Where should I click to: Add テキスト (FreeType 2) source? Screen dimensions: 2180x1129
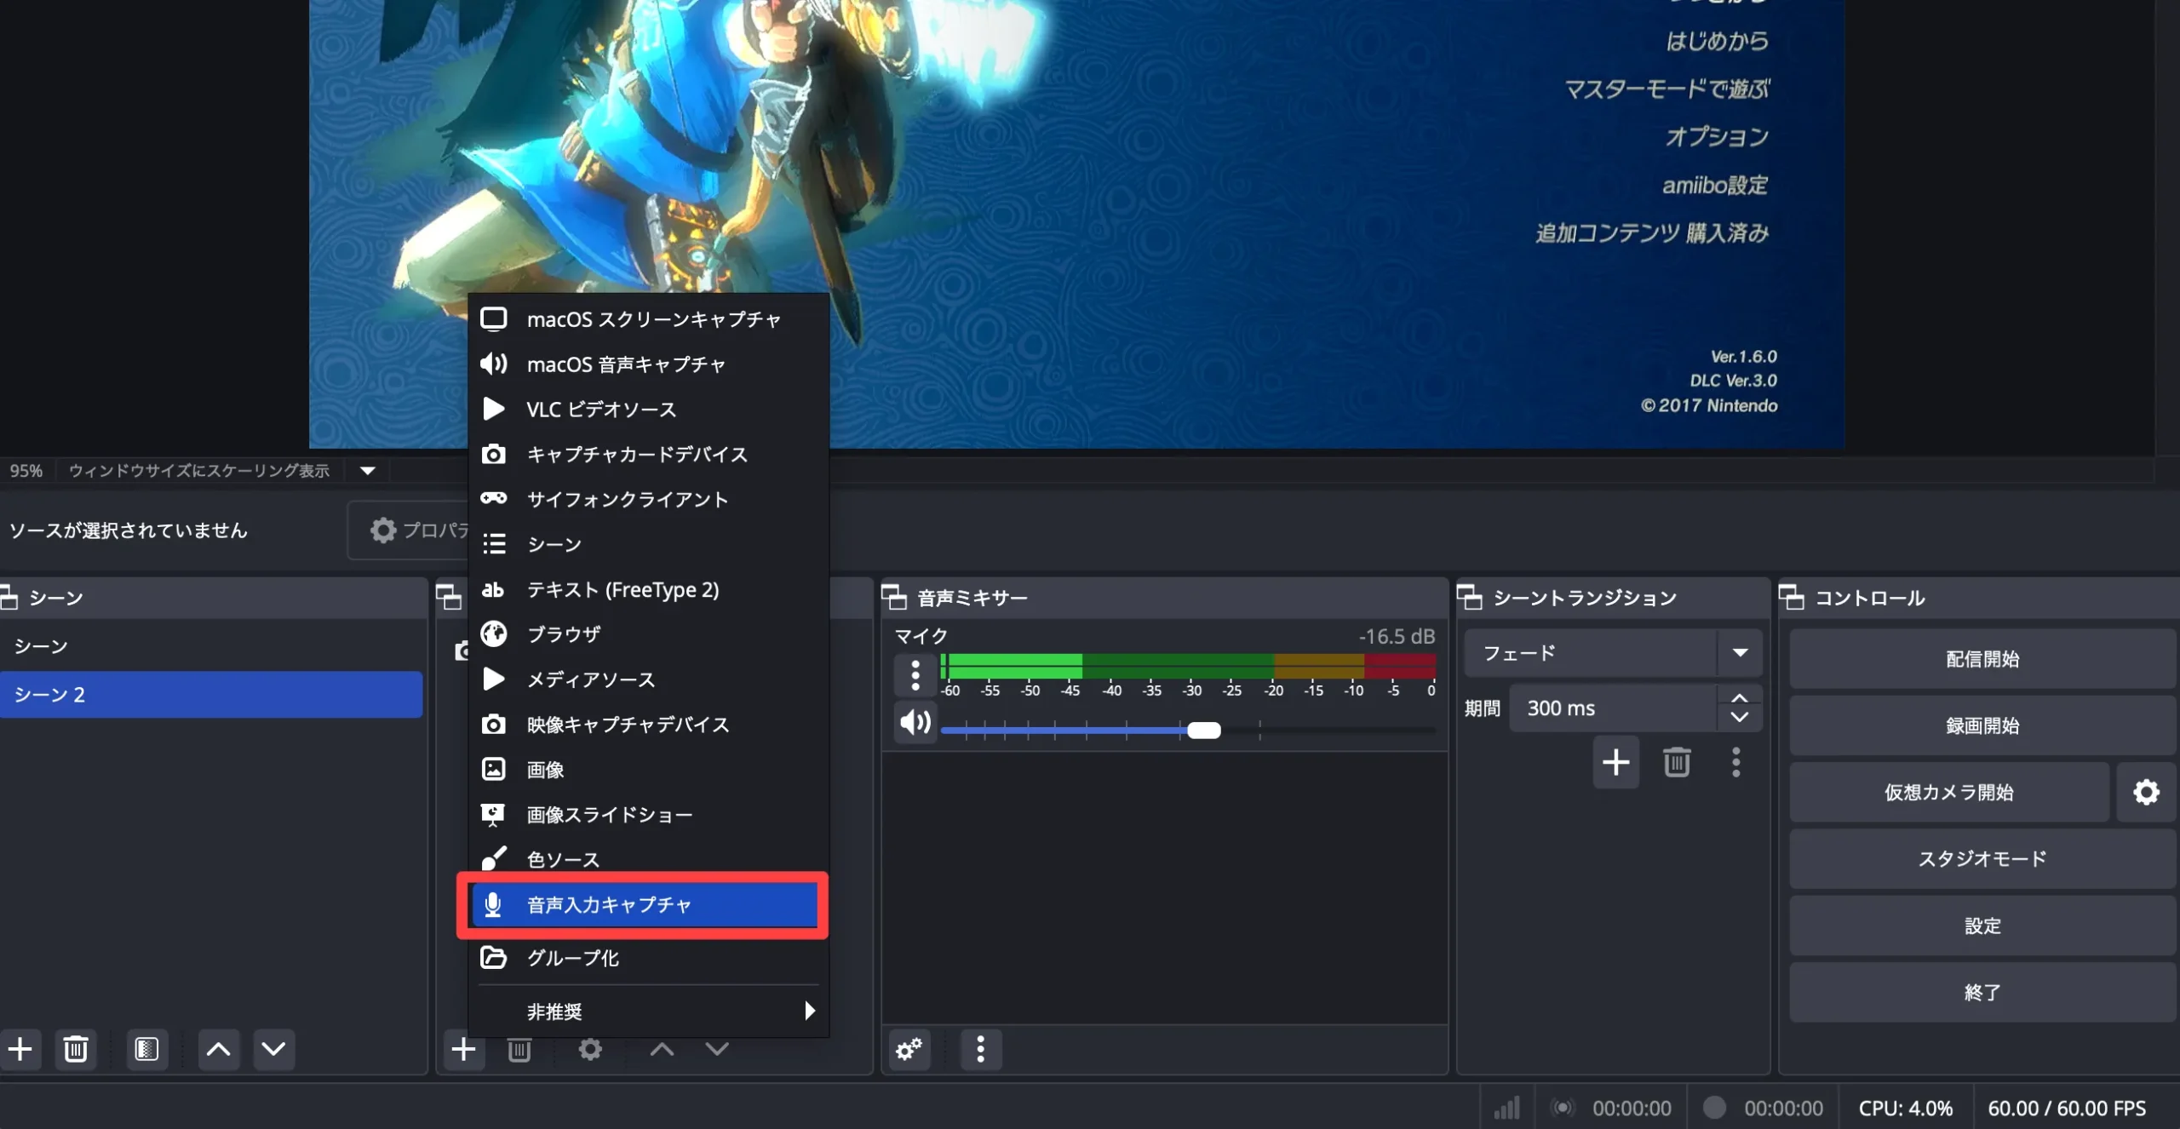pos(648,589)
